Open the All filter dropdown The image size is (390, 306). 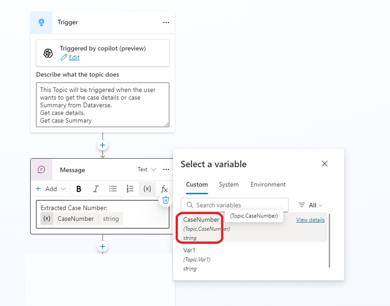pos(311,205)
